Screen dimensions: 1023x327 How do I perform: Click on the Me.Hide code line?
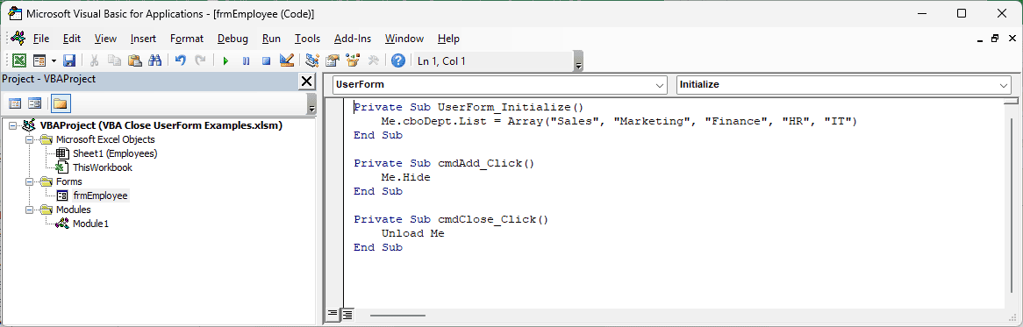[406, 177]
